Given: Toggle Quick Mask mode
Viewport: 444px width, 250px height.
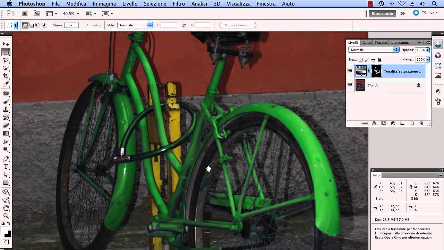Looking at the screenshot, I should 6,242.
